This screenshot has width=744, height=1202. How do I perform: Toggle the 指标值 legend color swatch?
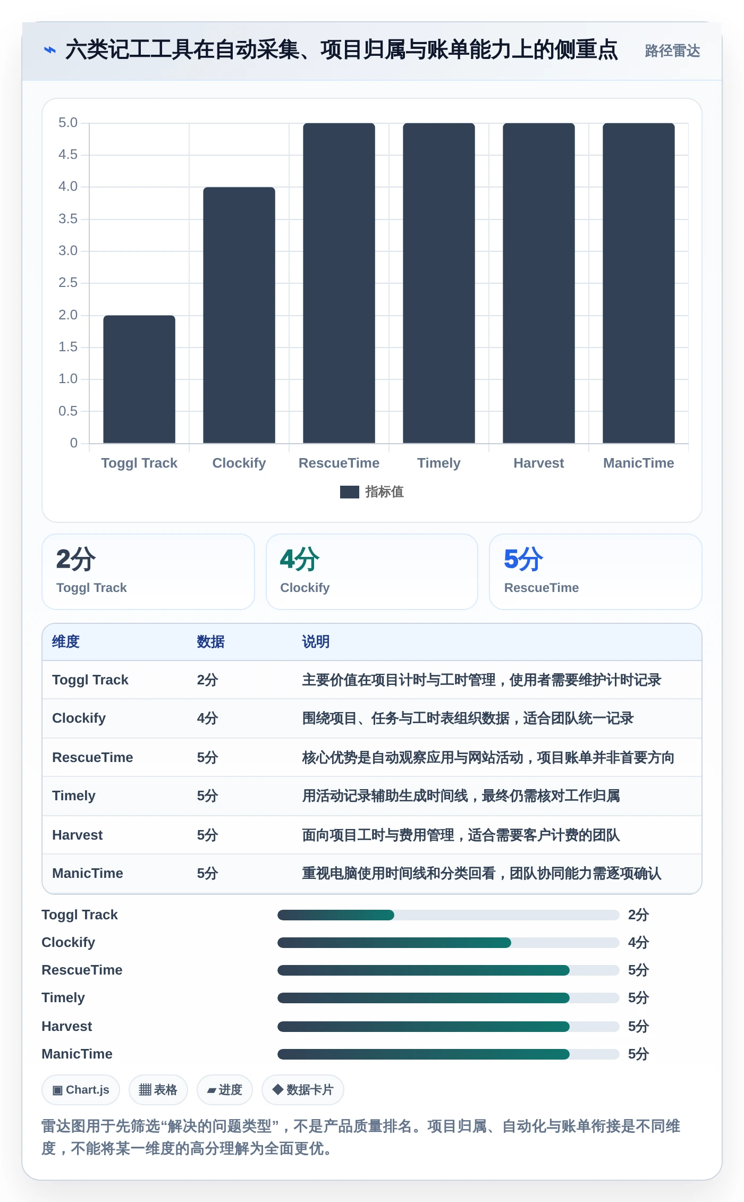click(350, 492)
